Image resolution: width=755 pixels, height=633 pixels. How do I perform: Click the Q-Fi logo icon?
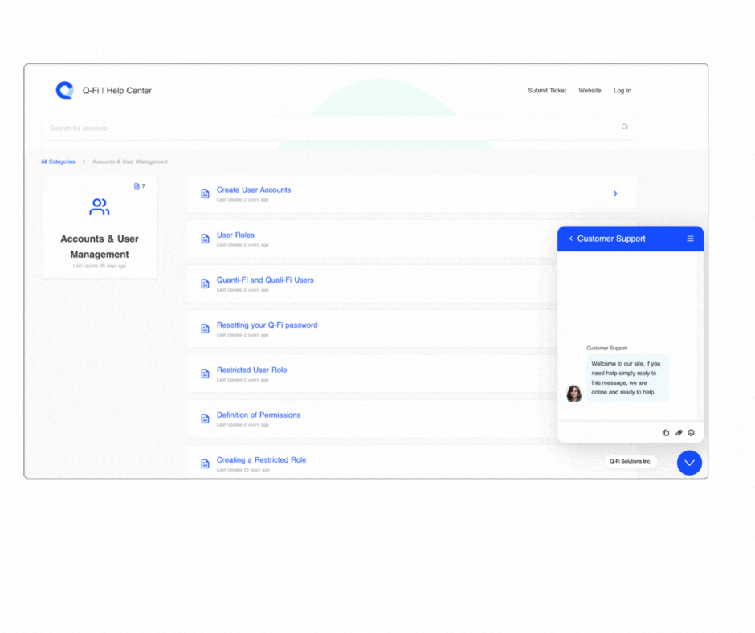pyautogui.click(x=64, y=90)
